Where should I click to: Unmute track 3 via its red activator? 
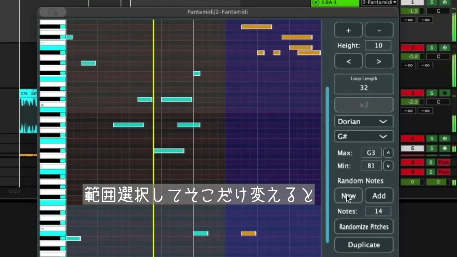pos(413,93)
